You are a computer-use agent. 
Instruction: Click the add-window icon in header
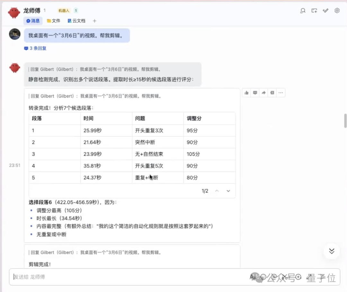tap(314, 11)
